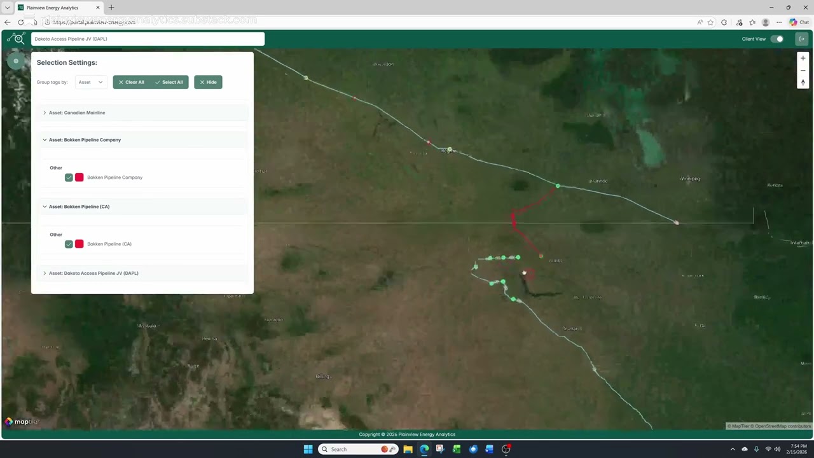Open the Group tags by Asset dropdown
Image resolution: width=814 pixels, height=458 pixels.
pos(91,82)
